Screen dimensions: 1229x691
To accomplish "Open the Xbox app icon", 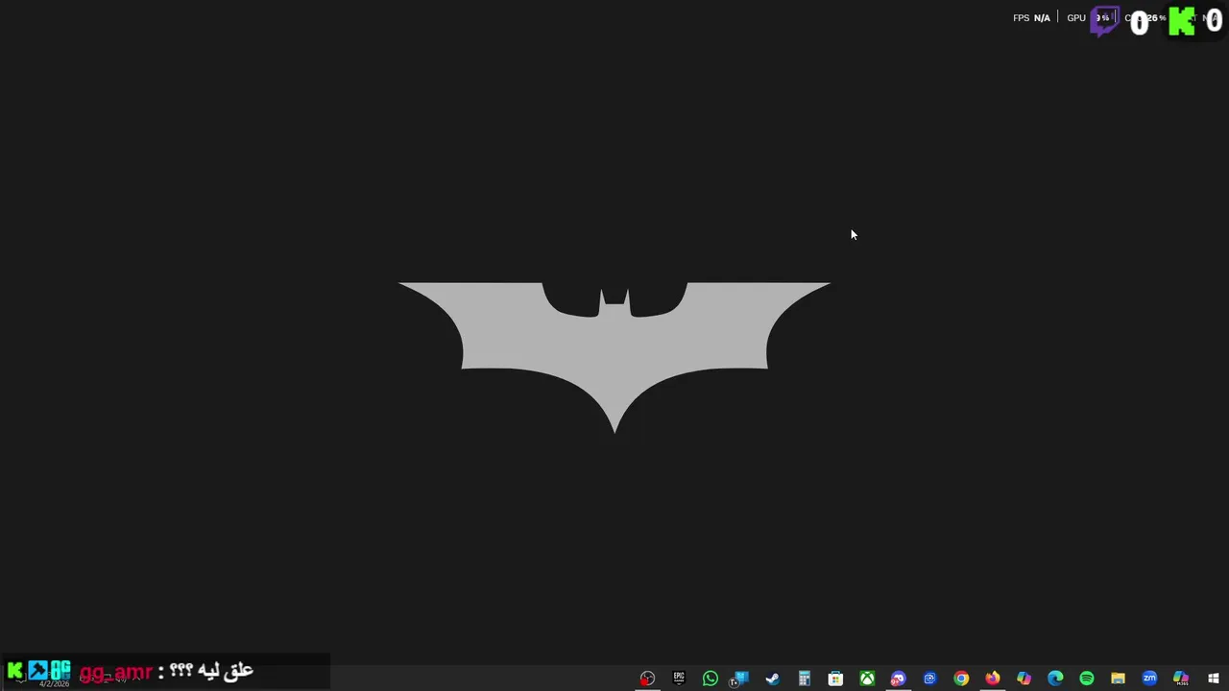I will click(x=867, y=679).
